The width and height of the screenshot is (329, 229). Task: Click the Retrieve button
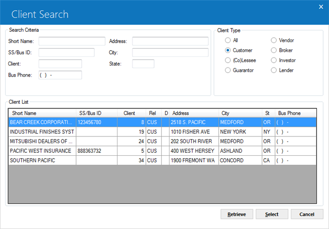pos(237,214)
